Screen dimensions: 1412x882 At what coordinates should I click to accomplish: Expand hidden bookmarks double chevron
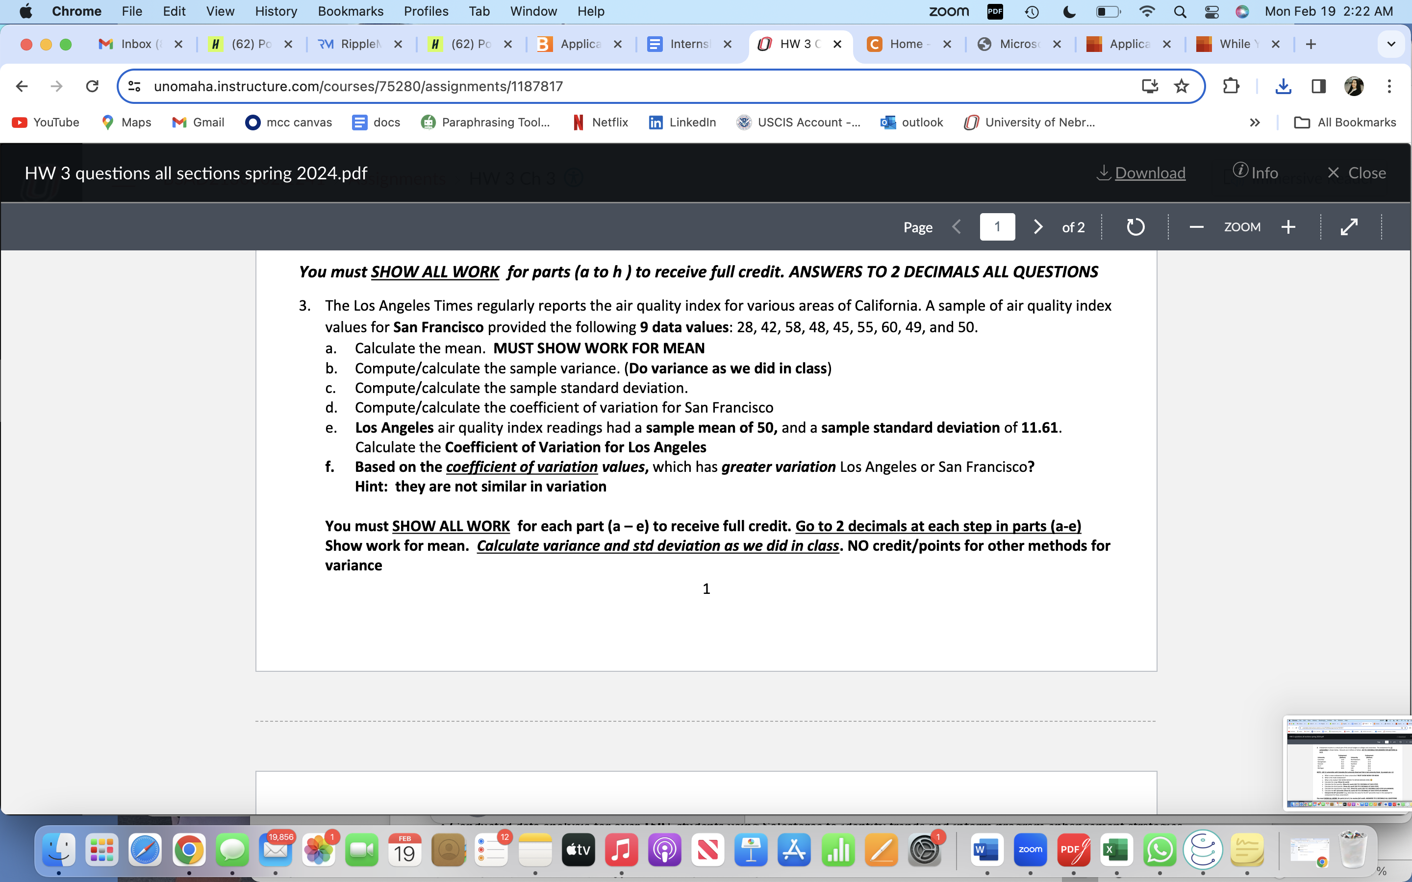(x=1255, y=122)
